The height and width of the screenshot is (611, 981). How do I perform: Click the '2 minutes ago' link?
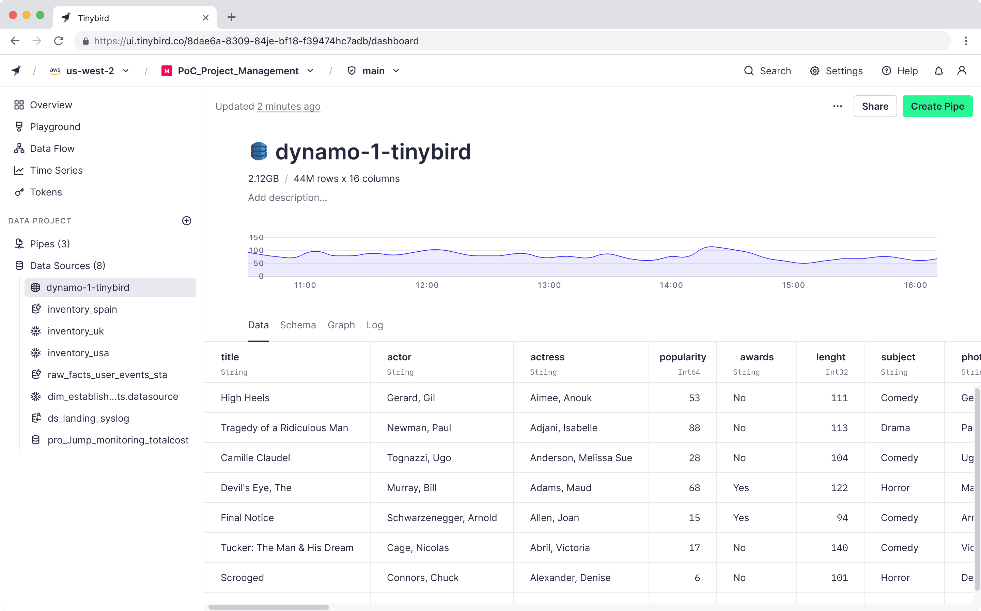tap(289, 106)
